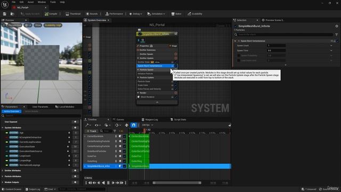Click the Unreal Engine logo icon
The width and height of the screenshot is (341, 192).
(x=5, y=4)
